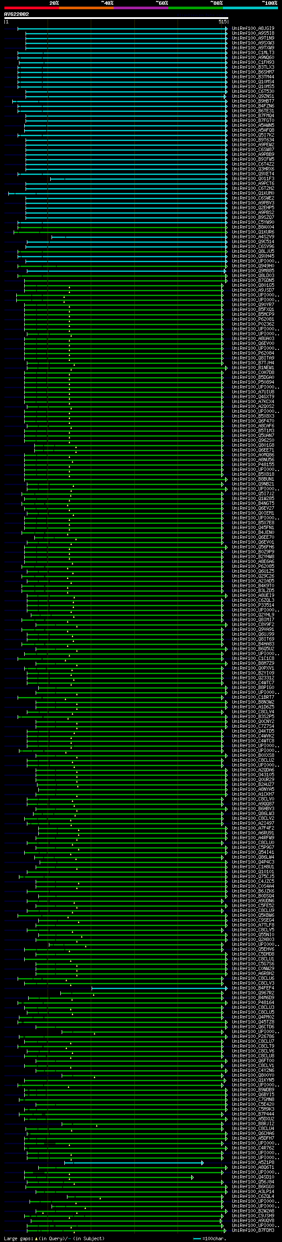
Task: Select the UniRef100_B9HBT7 label
Action: pos(253,101)
